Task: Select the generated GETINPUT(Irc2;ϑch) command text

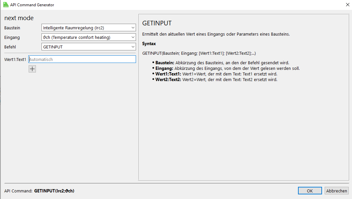Action: (54, 191)
